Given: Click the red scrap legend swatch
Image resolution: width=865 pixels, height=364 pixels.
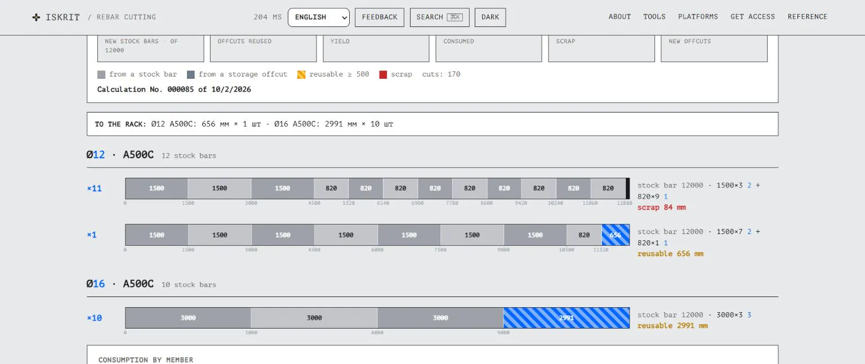Looking at the screenshot, I should pyautogui.click(x=383, y=74).
